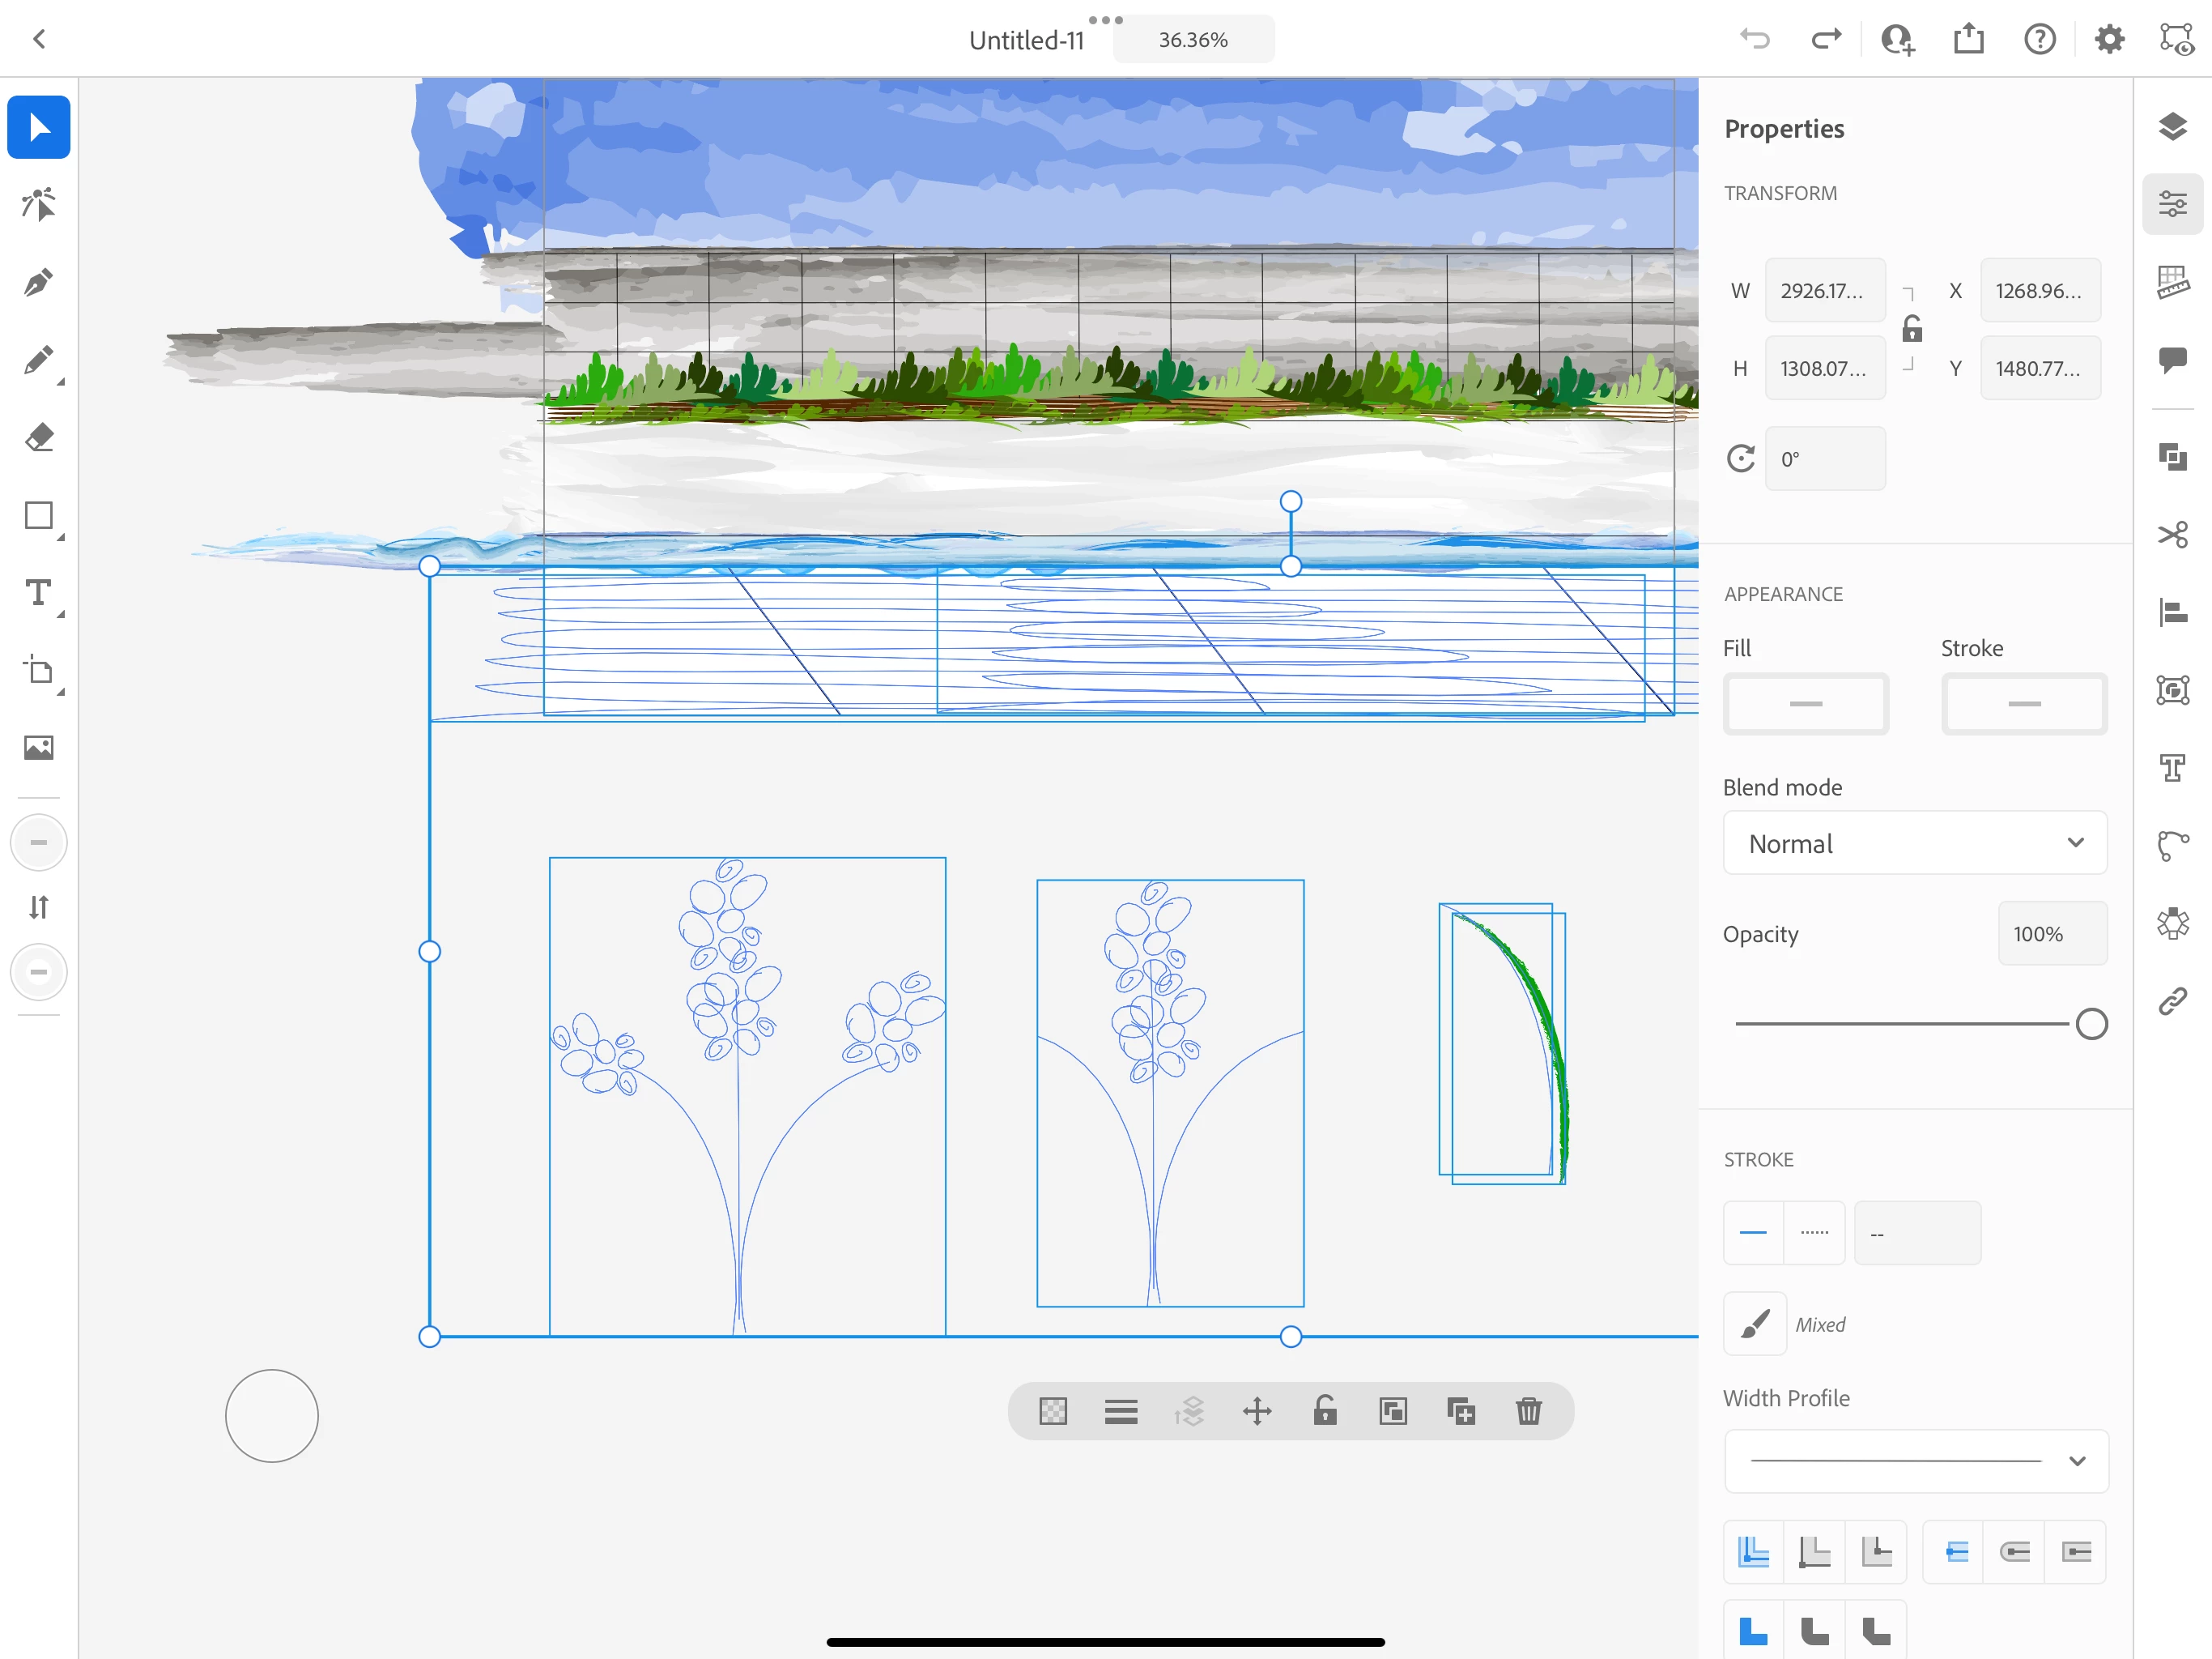This screenshot has height=1659, width=2212.
Task: Select the dashed stroke style
Action: click(1814, 1233)
